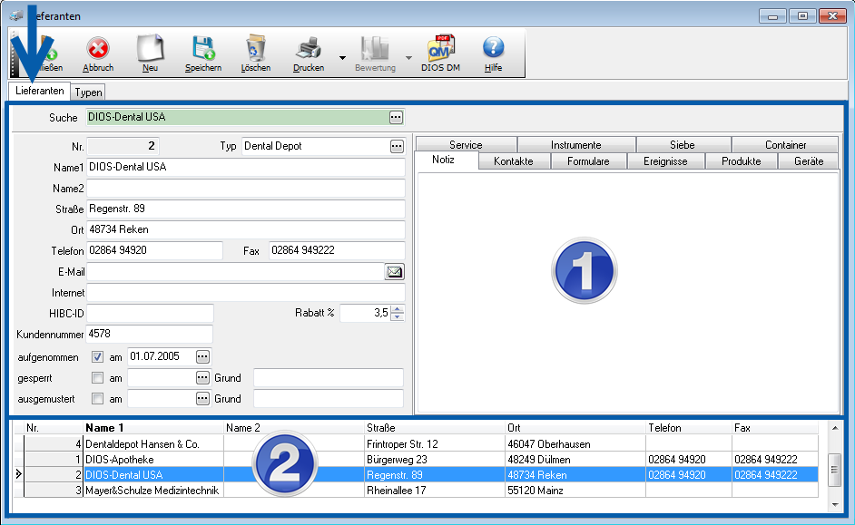Viewport: 855px width, 525px height.
Task: Click into the Name2 field
Action: click(246, 189)
